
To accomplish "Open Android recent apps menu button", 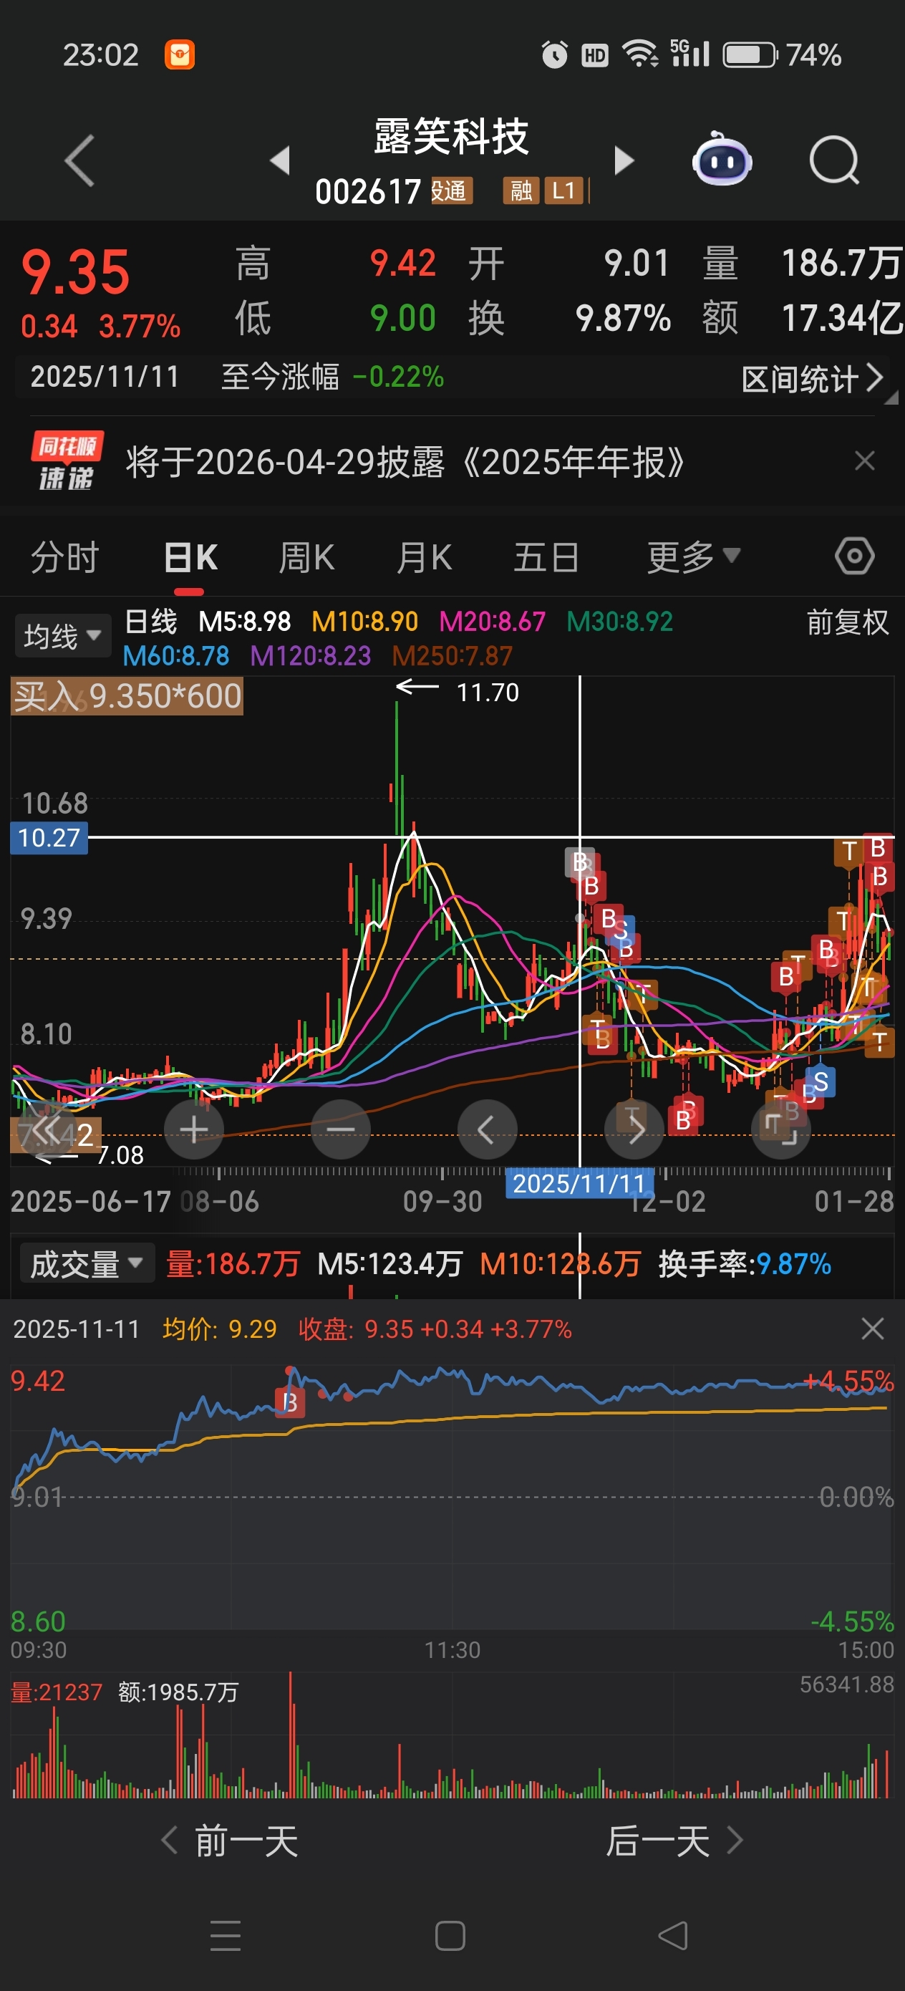I will (226, 1935).
